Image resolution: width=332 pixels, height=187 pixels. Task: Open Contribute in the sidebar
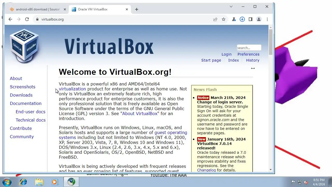click(x=21, y=128)
